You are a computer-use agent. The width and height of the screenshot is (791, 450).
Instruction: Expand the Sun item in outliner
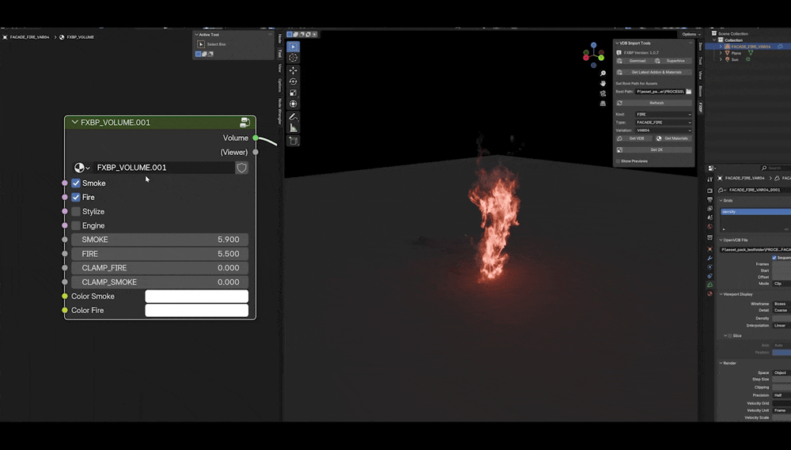point(721,59)
